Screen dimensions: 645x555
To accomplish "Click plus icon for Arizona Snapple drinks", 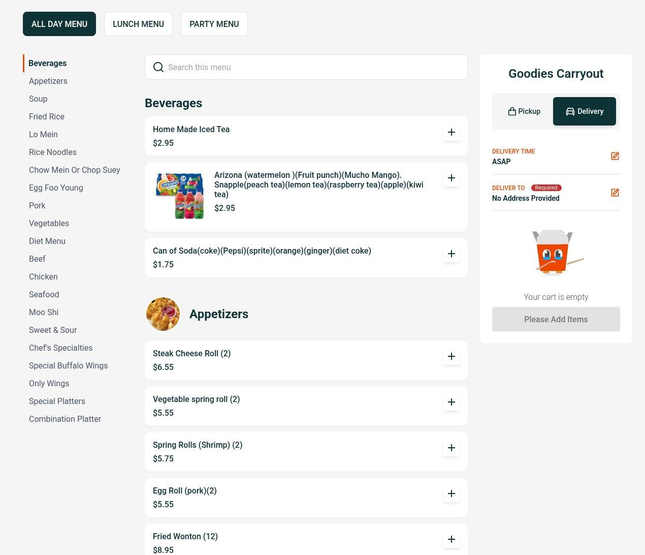I will pos(451,178).
